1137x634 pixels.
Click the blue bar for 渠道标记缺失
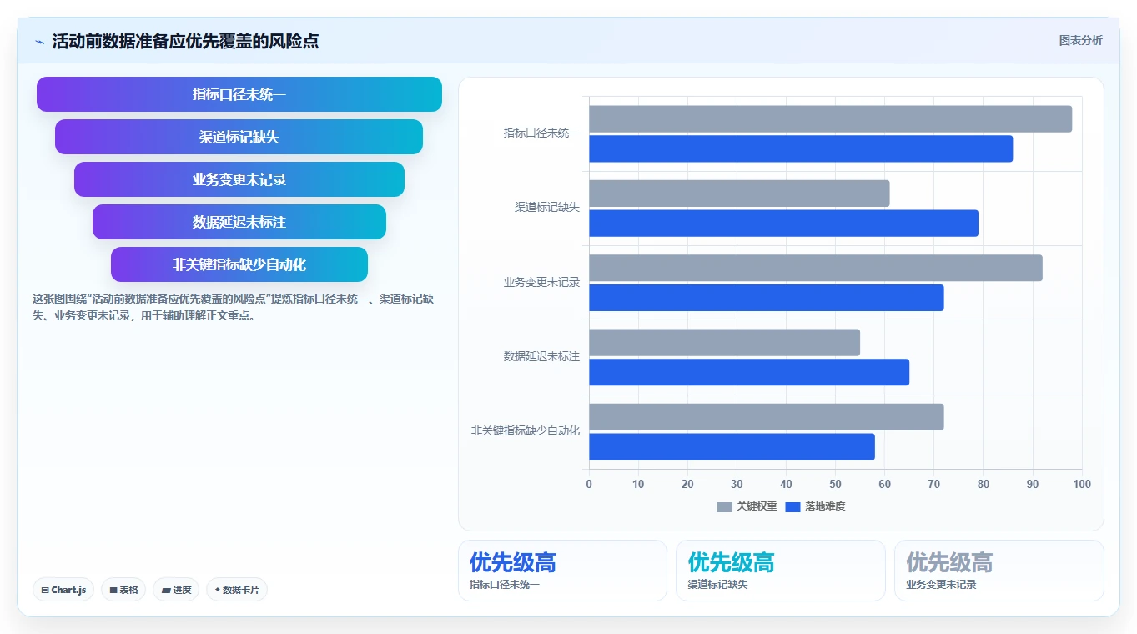pyautogui.click(x=783, y=224)
